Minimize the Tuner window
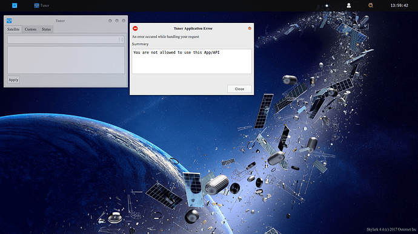 coord(110,21)
